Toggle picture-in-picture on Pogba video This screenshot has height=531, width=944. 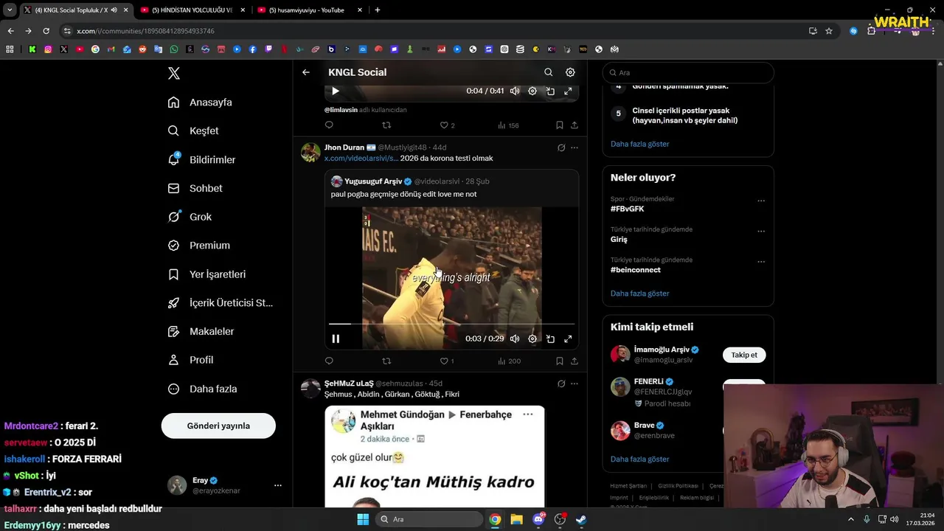[550, 339]
